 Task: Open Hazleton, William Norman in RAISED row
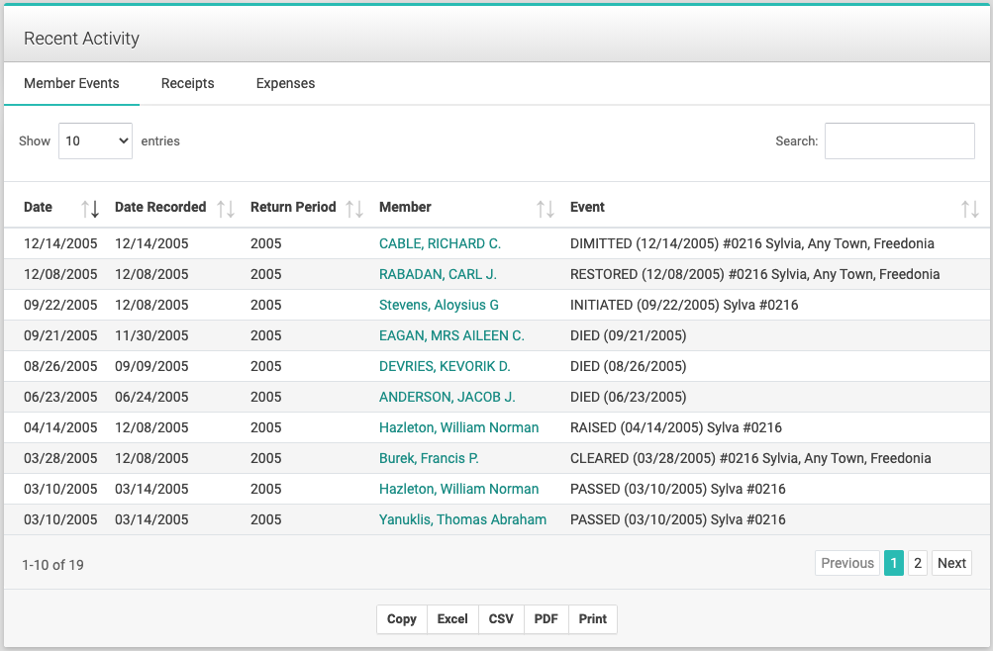tap(458, 427)
